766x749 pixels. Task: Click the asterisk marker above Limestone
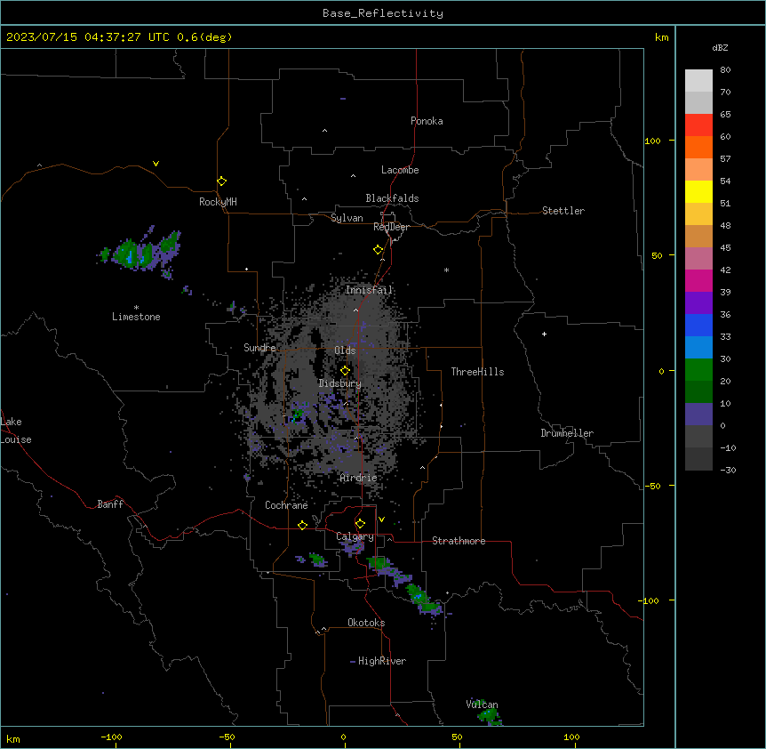coord(136,307)
